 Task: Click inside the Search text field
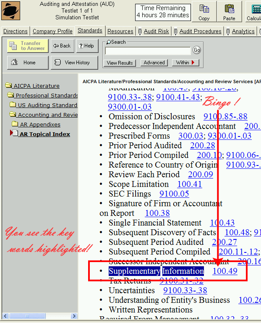tap(148, 51)
